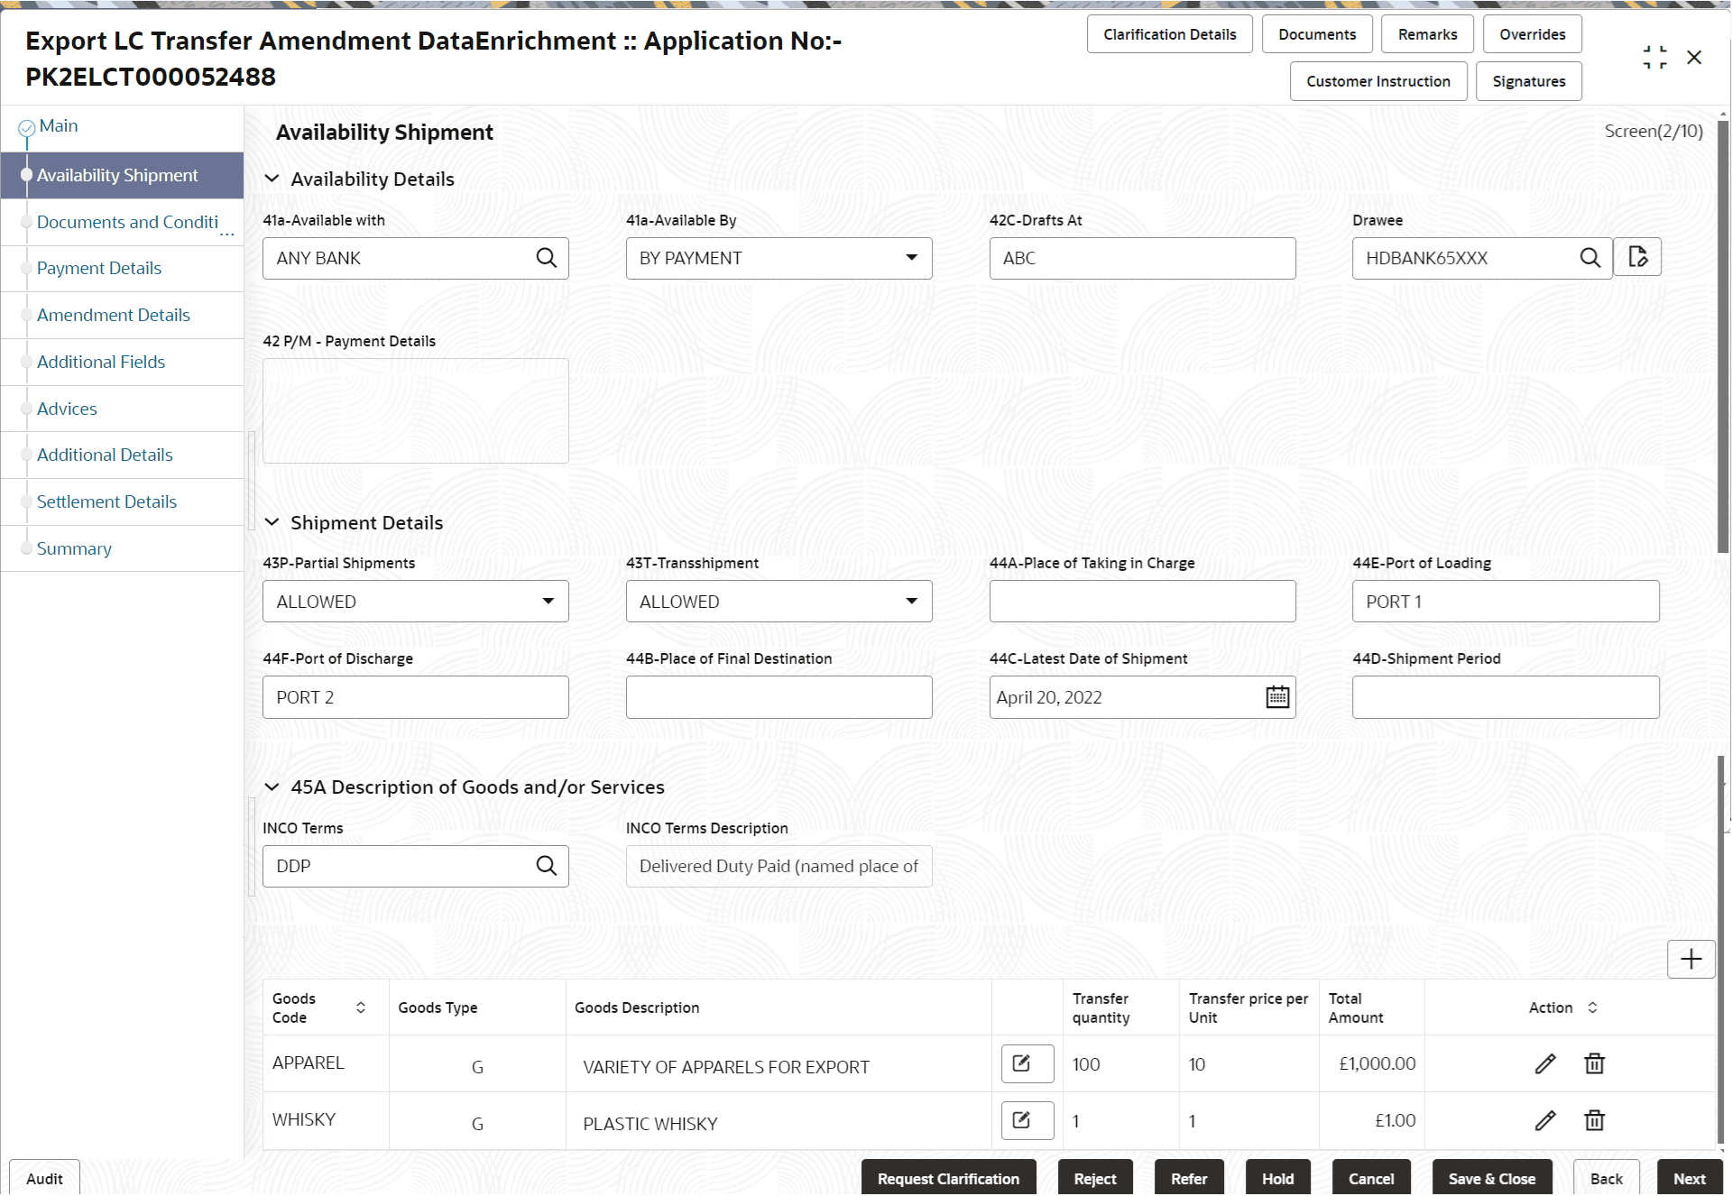Click the document icon next to Drawee field
The image size is (1732, 1196).
tap(1638, 257)
